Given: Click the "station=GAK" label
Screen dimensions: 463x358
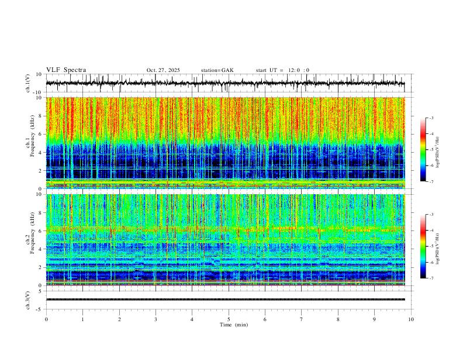Looking at the screenshot, I should [217, 70].
